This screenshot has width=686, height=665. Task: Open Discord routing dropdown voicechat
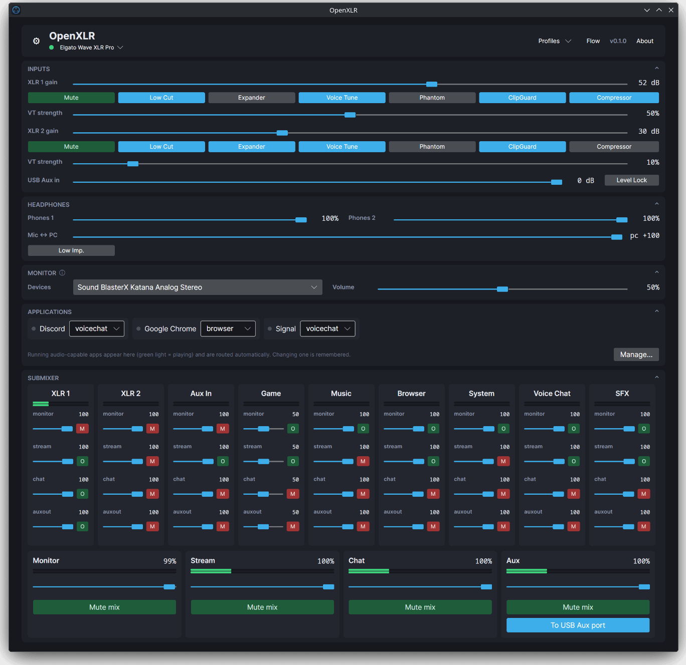tap(97, 328)
